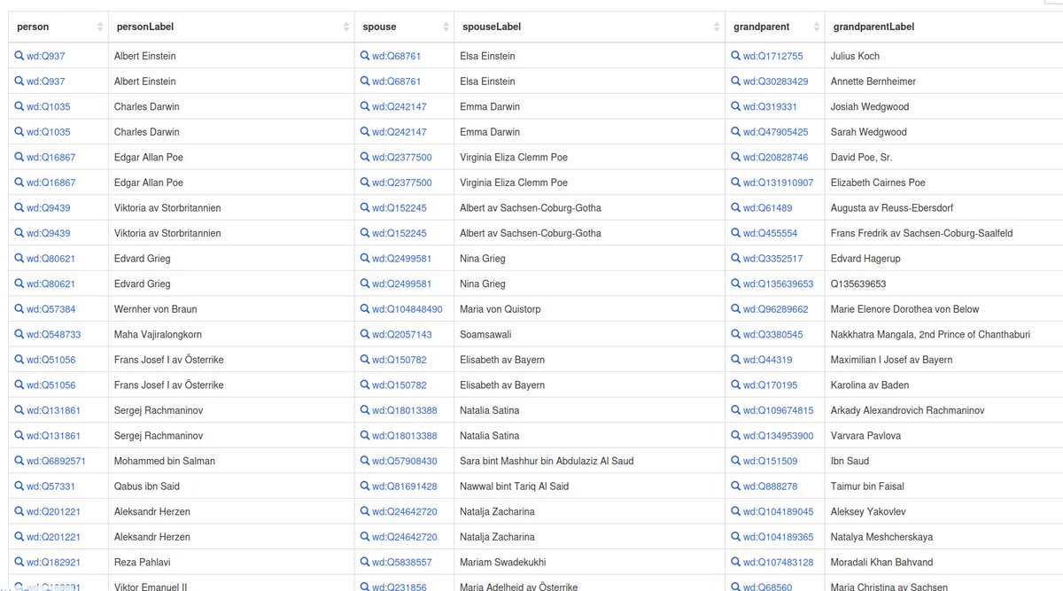The height and width of the screenshot is (591, 1063).
Task: Click the 'Mariam Swadekukhi' cell
Action: click(589, 562)
